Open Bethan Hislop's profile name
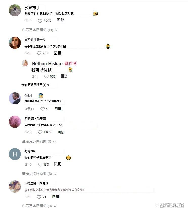This screenshot has height=212, width=188. pos(46,63)
